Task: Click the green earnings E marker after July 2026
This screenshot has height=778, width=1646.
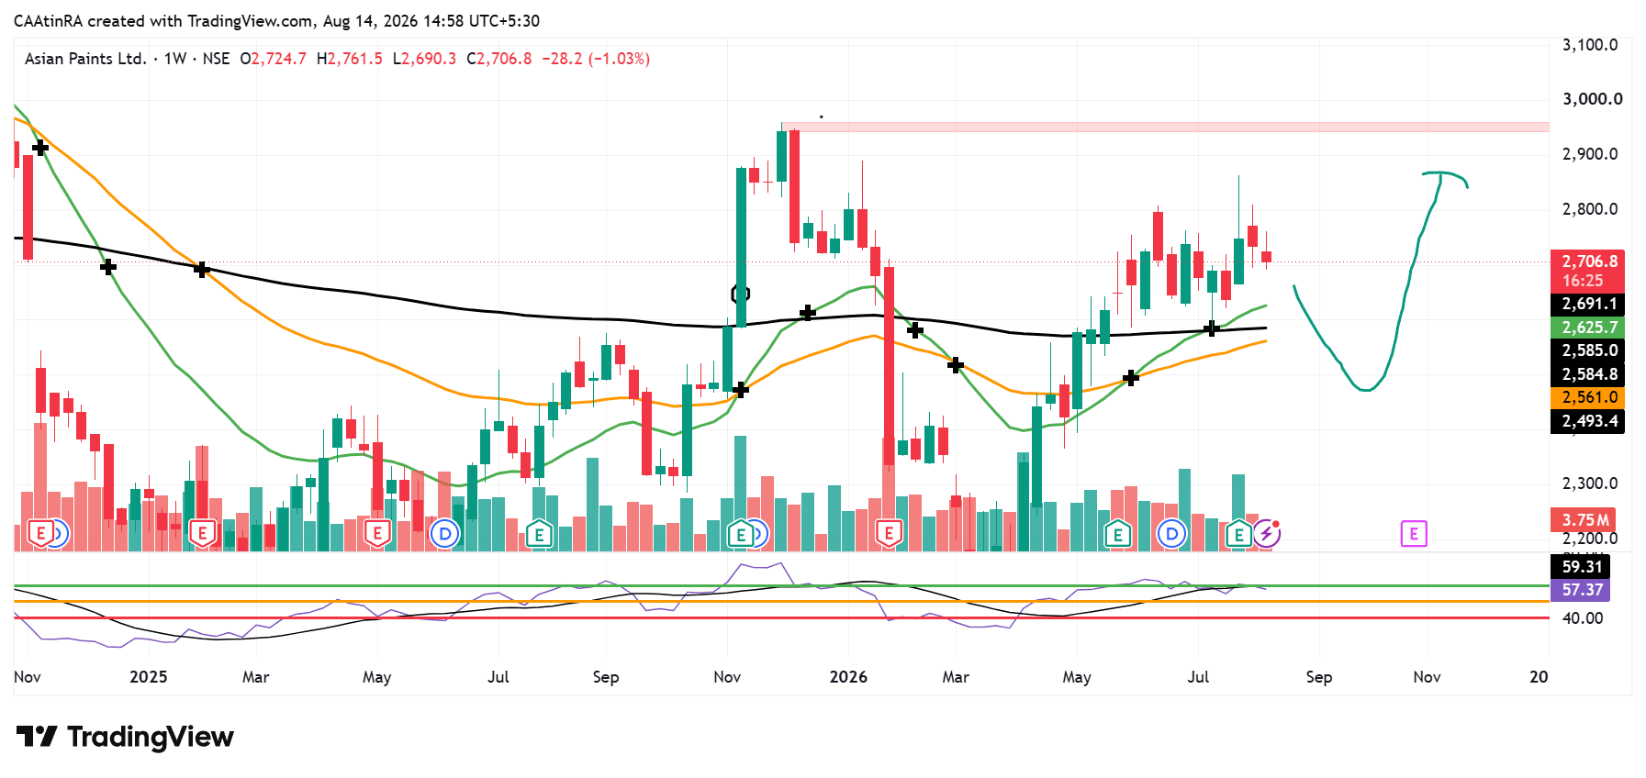Action: tap(1239, 533)
